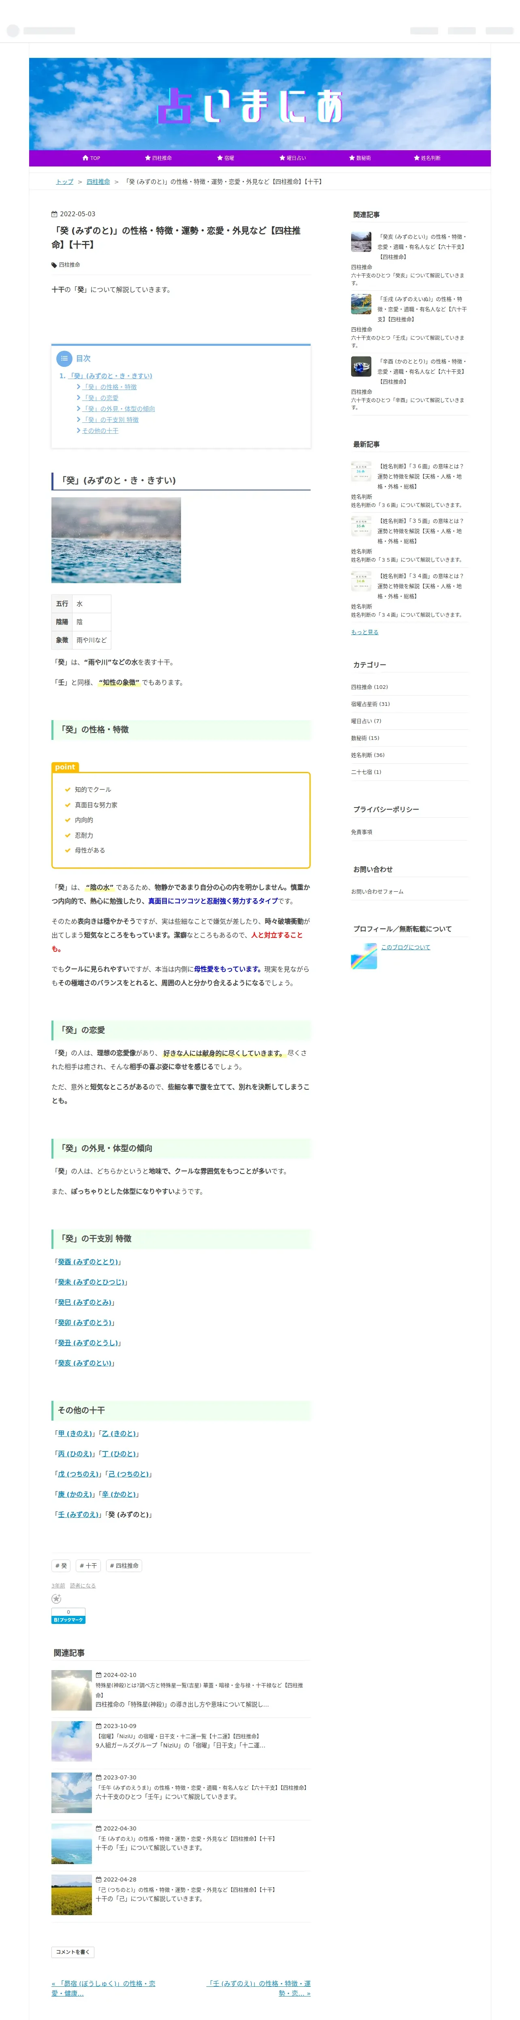Click the 四柱推命 category tag under the title
The width and height of the screenshot is (520, 2020).
[69, 265]
